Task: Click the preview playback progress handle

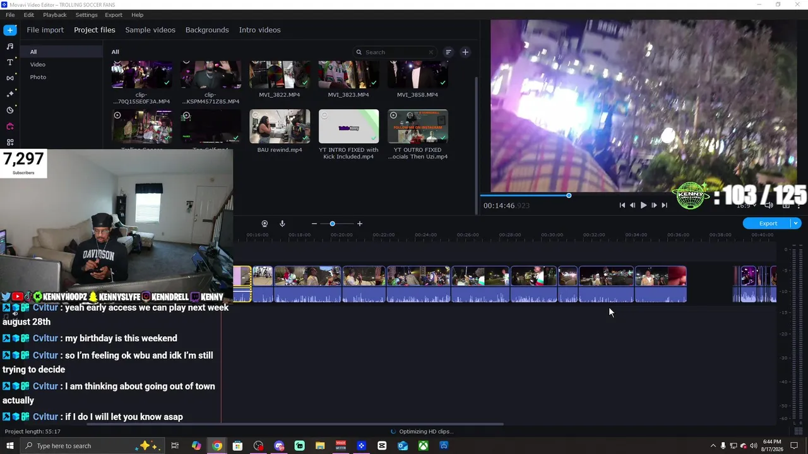Action: [x=569, y=195]
